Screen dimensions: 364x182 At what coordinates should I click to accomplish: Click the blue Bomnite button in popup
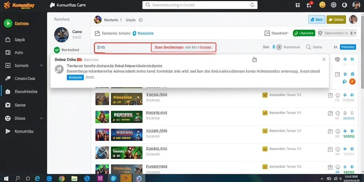pos(75,77)
